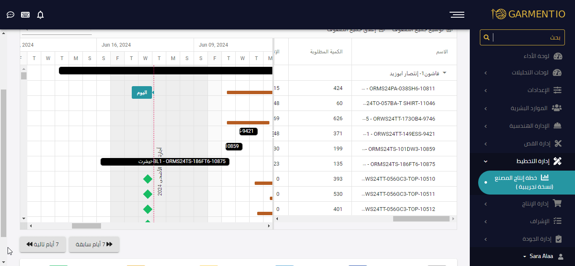Image resolution: width=575 pixels, height=266 pixels.
Task: Open the notifications bell
Action: [40, 15]
